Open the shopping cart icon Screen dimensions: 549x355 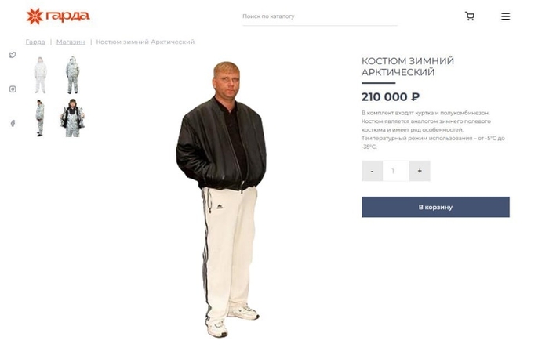tap(470, 16)
